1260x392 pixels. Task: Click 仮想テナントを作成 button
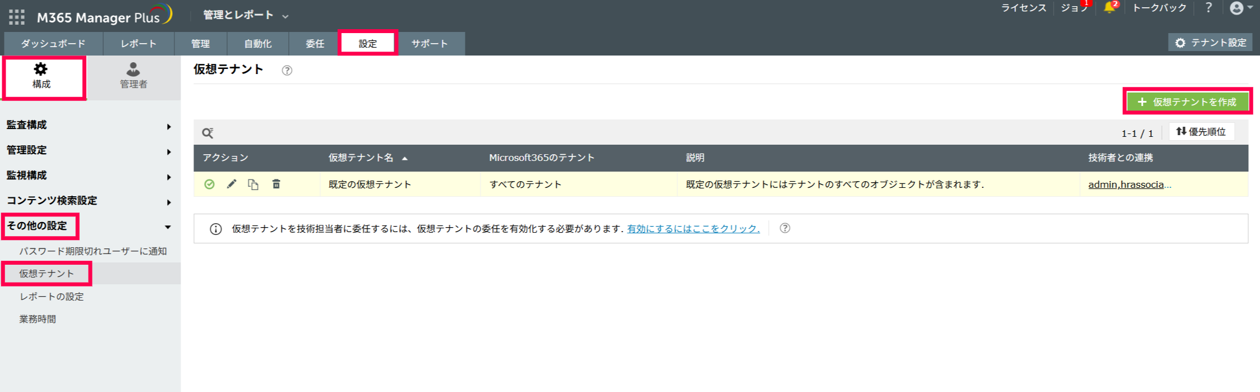1188,102
